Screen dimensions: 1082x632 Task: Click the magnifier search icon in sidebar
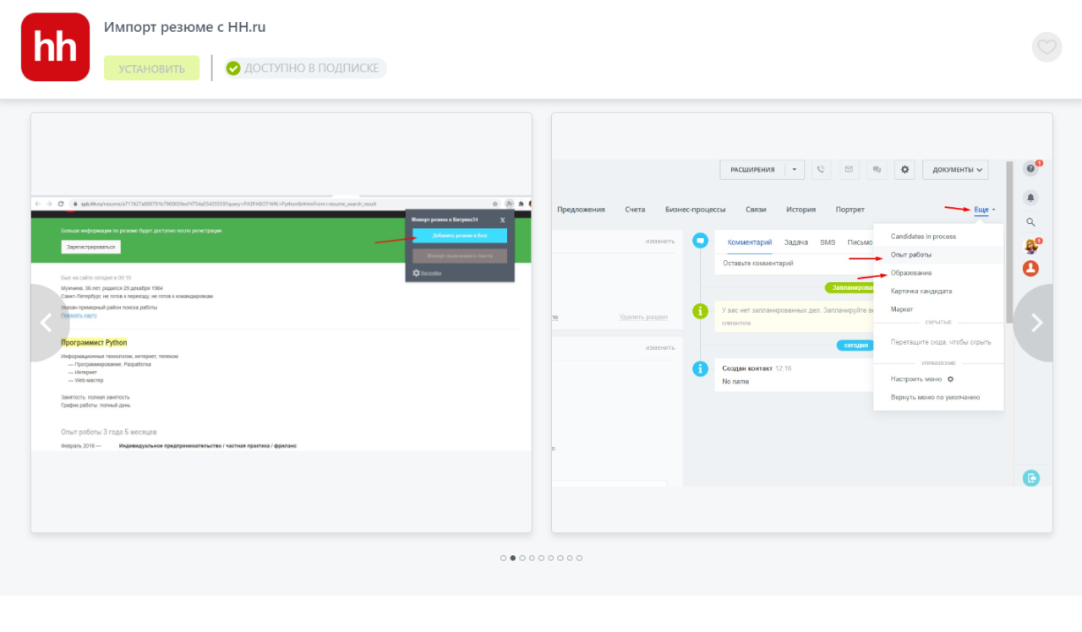point(1030,222)
